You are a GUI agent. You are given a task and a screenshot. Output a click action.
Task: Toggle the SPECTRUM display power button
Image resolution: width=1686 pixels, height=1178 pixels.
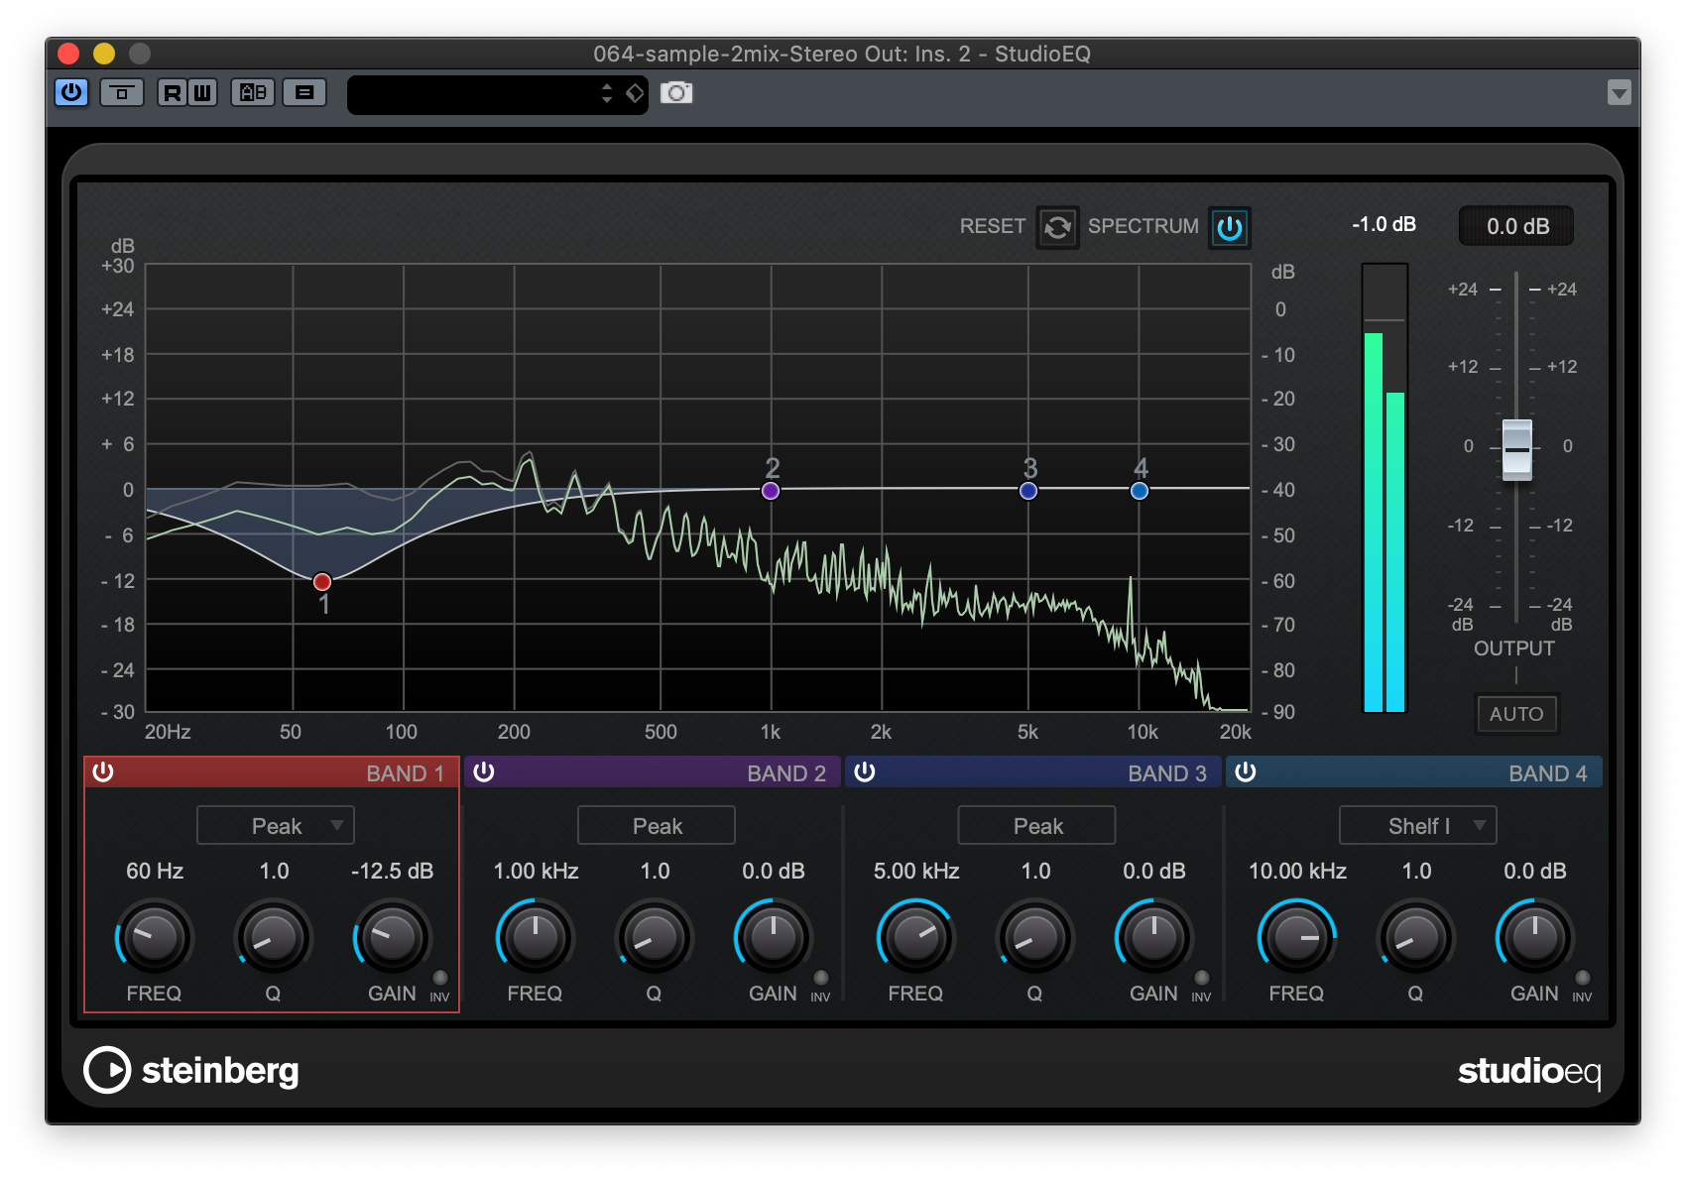pos(1229,227)
